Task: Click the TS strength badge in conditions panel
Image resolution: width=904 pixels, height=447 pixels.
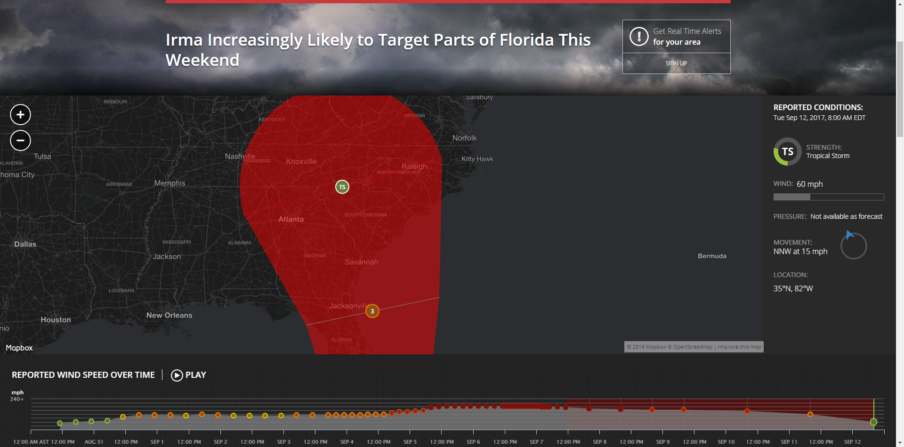Action: (787, 152)
